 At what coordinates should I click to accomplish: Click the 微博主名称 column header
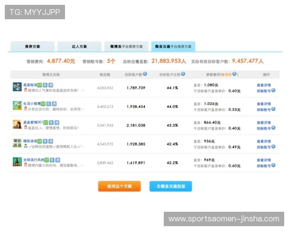click(51, 75)
